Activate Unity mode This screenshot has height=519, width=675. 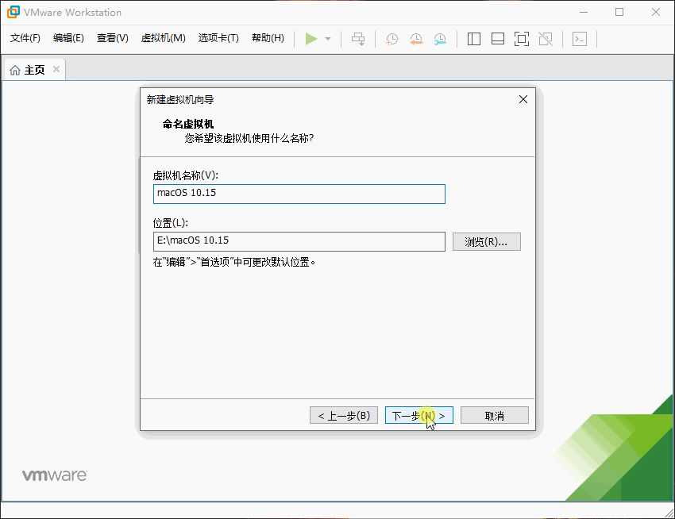546,38
